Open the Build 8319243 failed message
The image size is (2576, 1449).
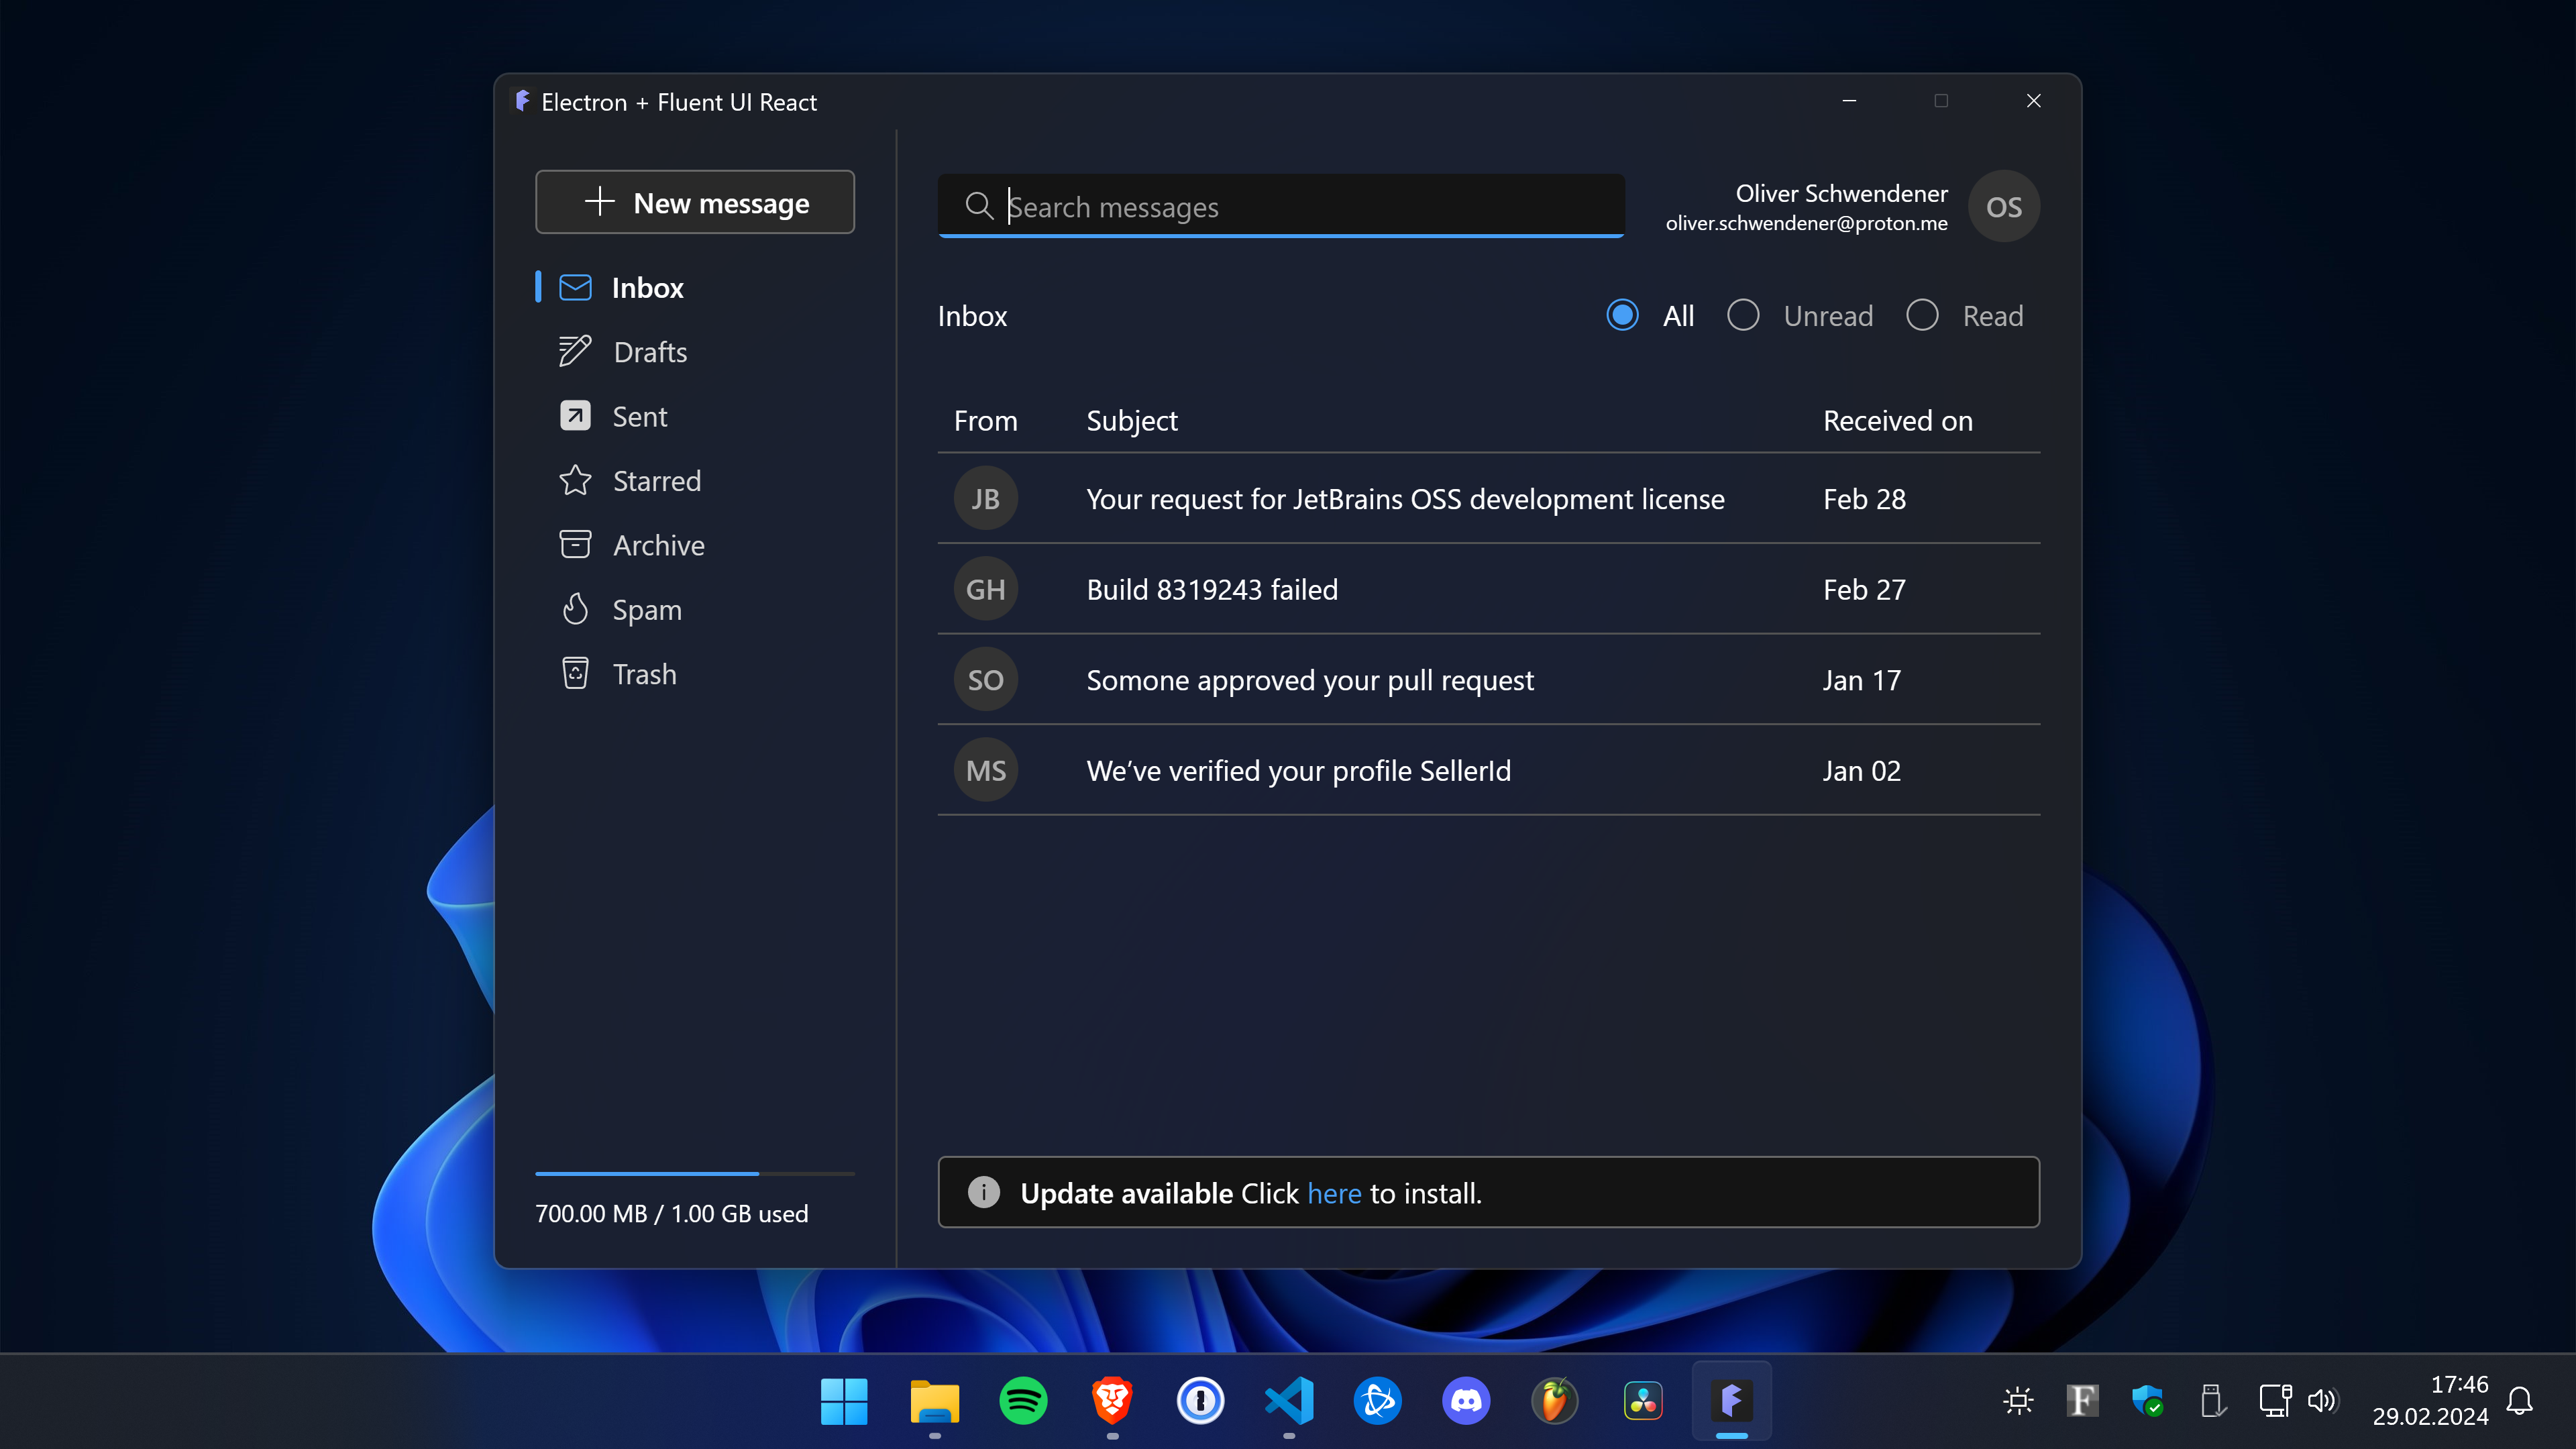pos(1212,590)
